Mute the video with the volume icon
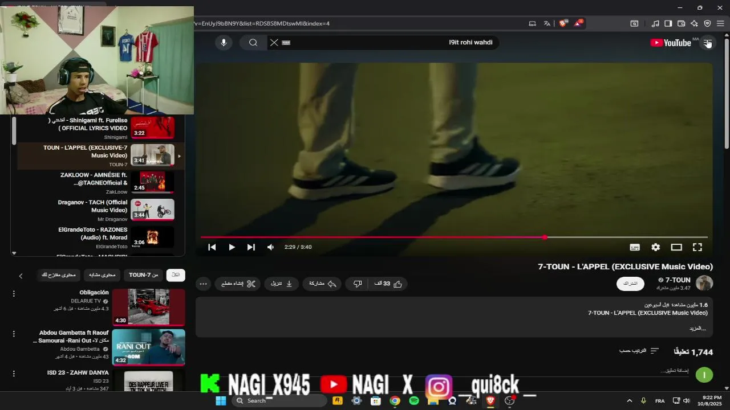The image size is (730, 410). [271, 247]
